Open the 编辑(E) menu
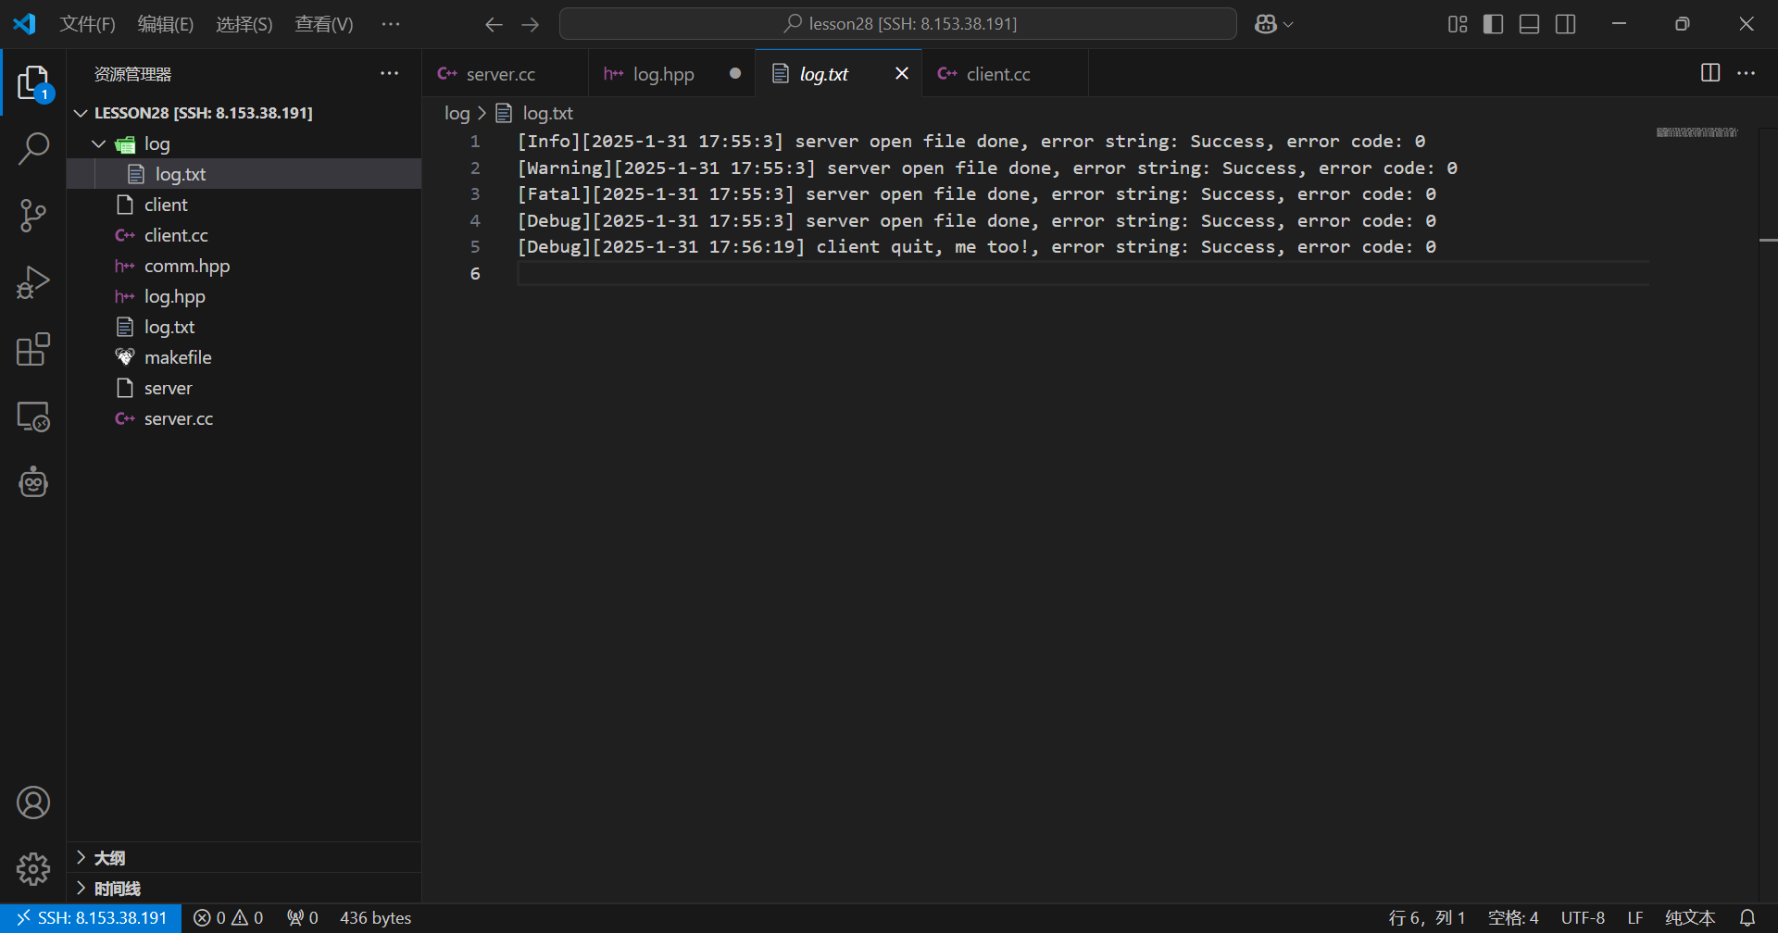Image resolution: width=1778 pixels, height=933 pixels. (166, 24)
